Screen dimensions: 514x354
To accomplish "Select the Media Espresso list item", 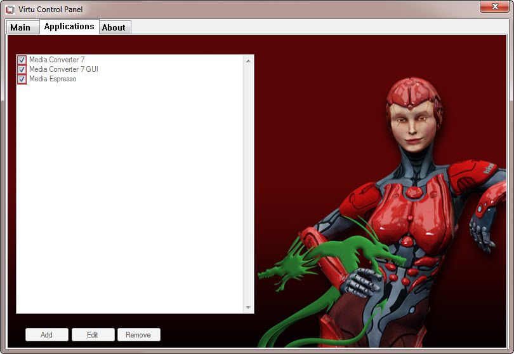I will tap(53, 79).
